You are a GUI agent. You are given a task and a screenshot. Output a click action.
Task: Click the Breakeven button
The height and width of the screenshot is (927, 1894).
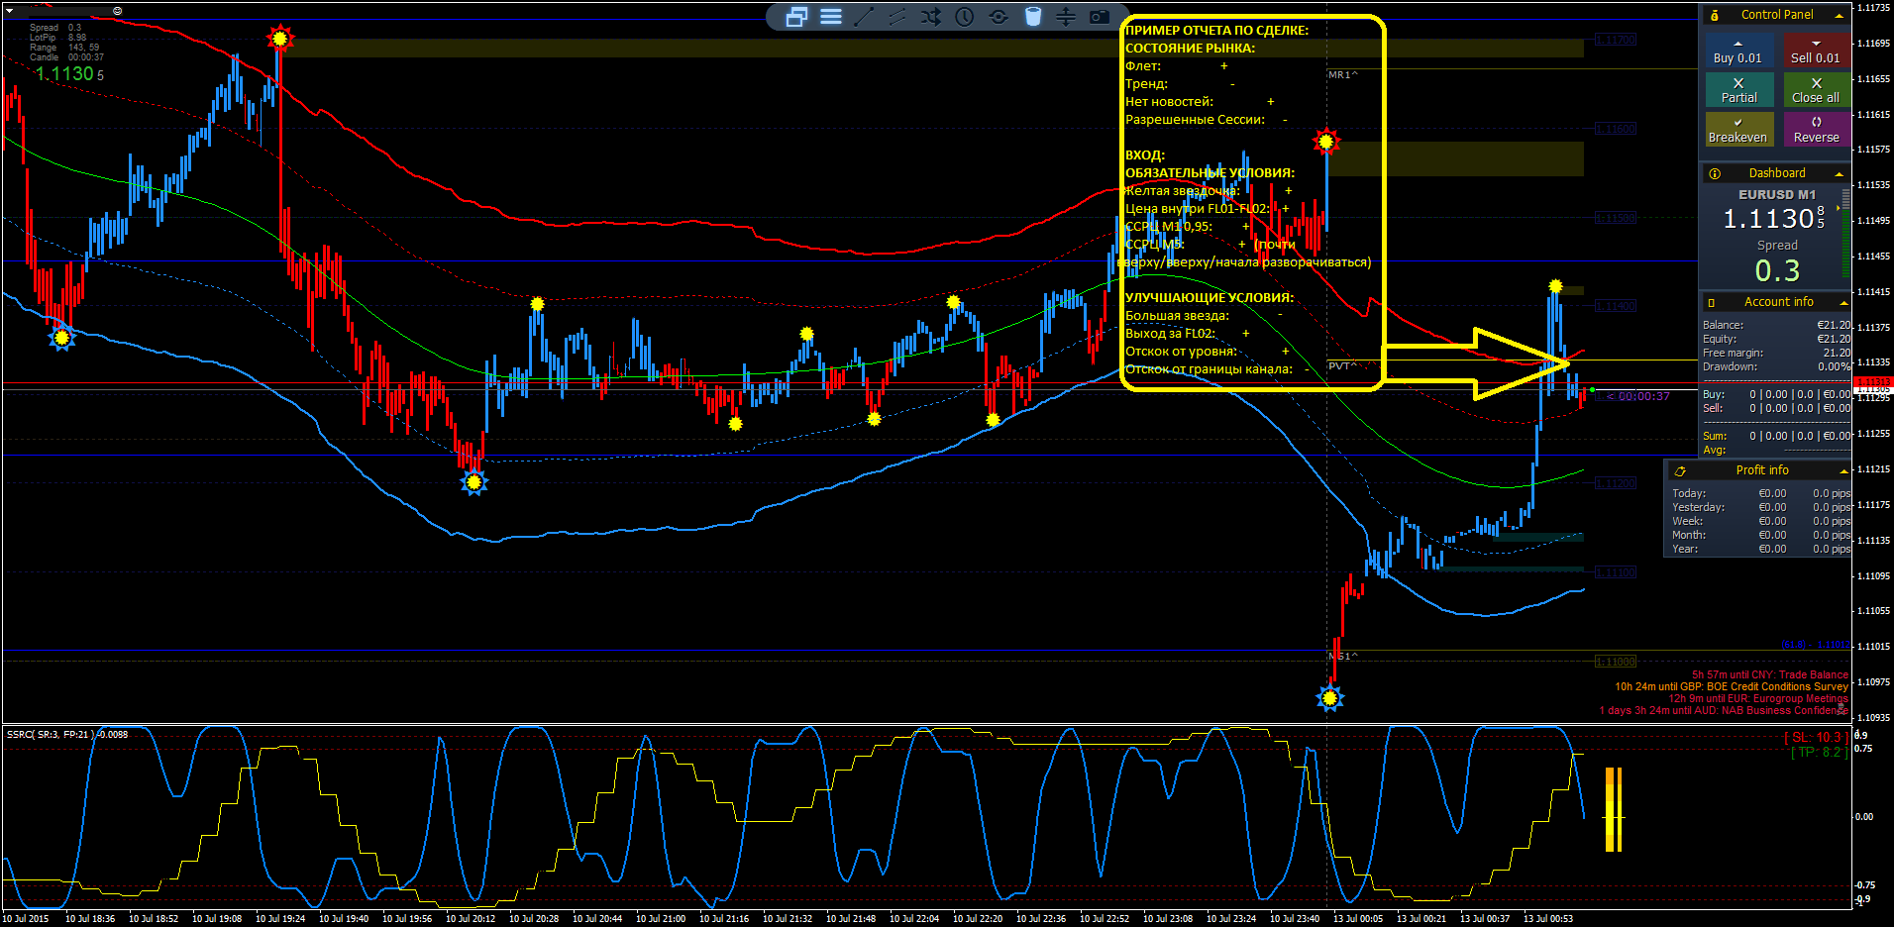pyautogui.click(x=1738, y=130)
